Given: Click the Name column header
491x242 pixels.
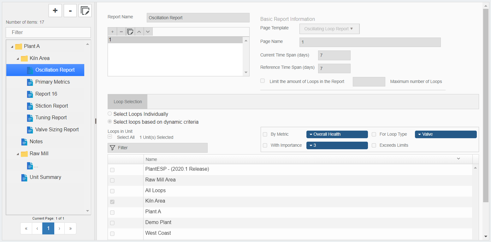Looking at the screenshot, I should click(308, 159).
